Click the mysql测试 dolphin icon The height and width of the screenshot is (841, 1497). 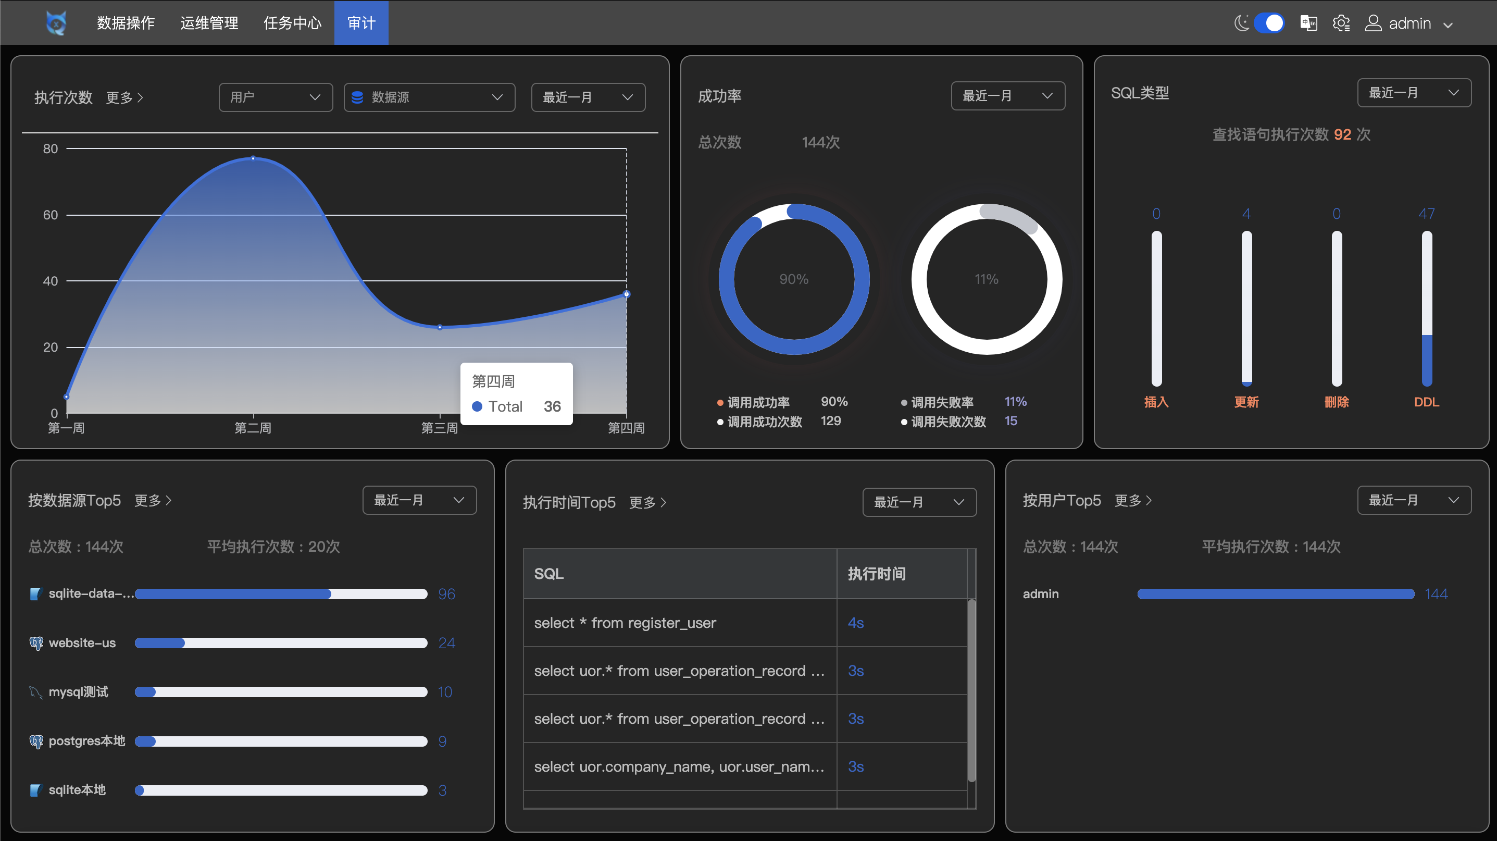coord(36,691)
